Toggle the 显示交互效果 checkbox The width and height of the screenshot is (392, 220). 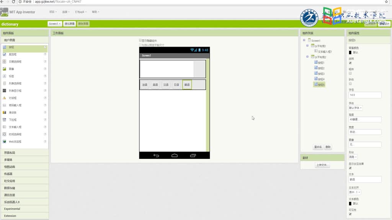click(x=350, y=168)
